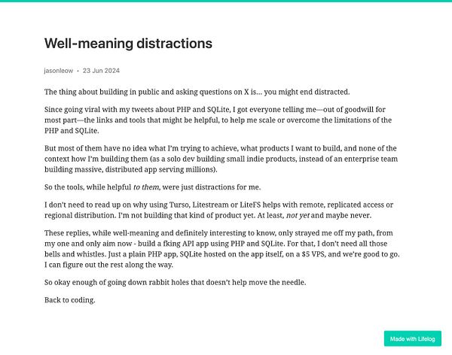This screenshot has height=355, width=452.
Task: Click the 'Made with Lifelog' button
Action: click(413, 338)
